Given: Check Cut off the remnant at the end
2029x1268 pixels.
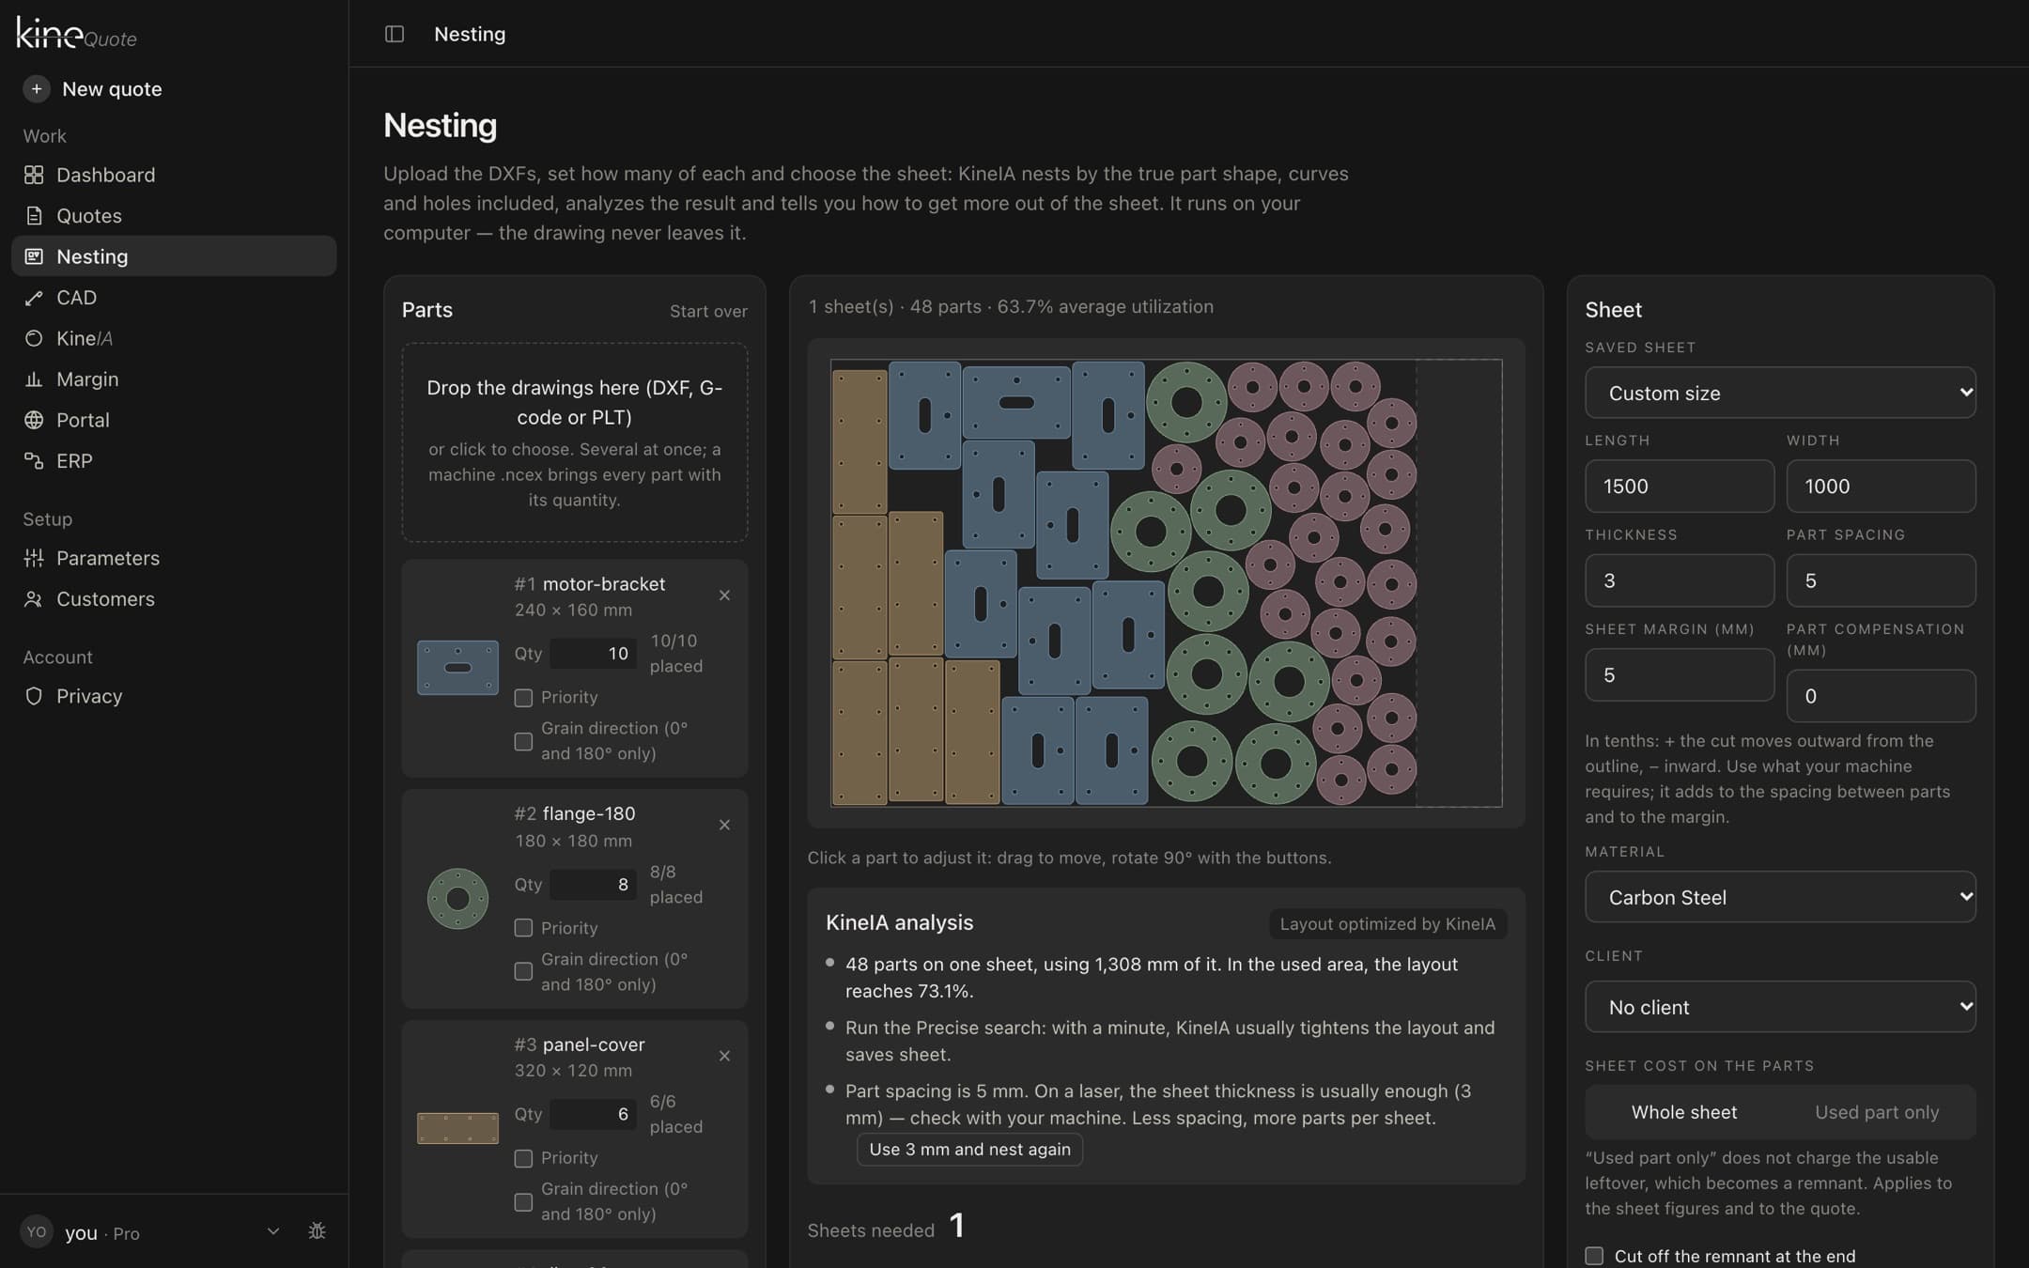Looking at the screenshot, I should coord(1594,1256).
